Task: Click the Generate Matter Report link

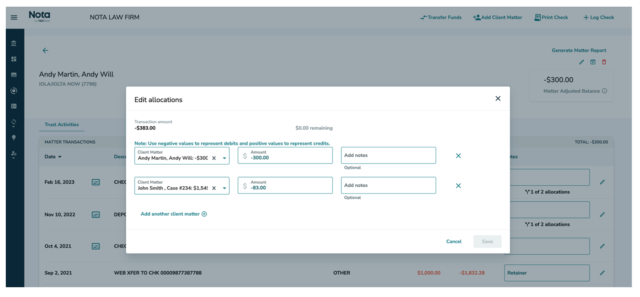Action: coord(578,50)
